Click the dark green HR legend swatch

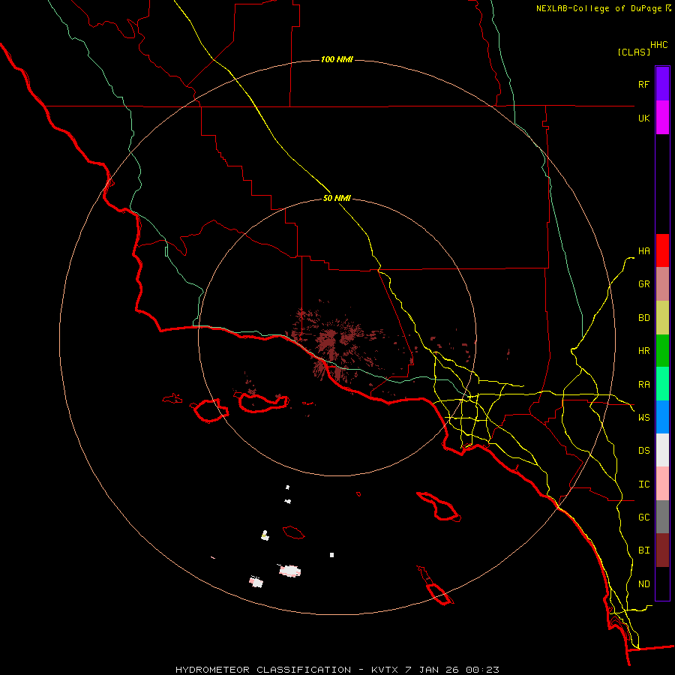click(x=662, y=351)
